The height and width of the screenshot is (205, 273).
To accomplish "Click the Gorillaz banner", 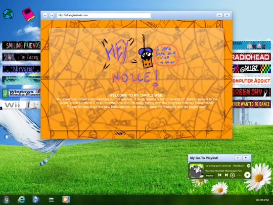I will (252, 69).
